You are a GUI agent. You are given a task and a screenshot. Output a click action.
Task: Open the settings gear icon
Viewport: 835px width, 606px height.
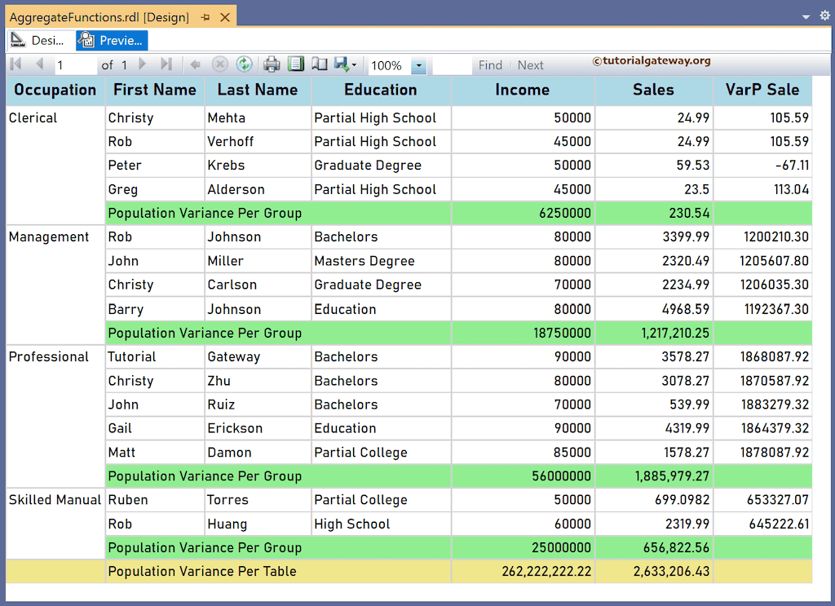click(824, 15)
